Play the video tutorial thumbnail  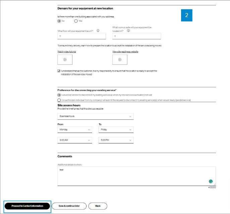click(65, 60)
